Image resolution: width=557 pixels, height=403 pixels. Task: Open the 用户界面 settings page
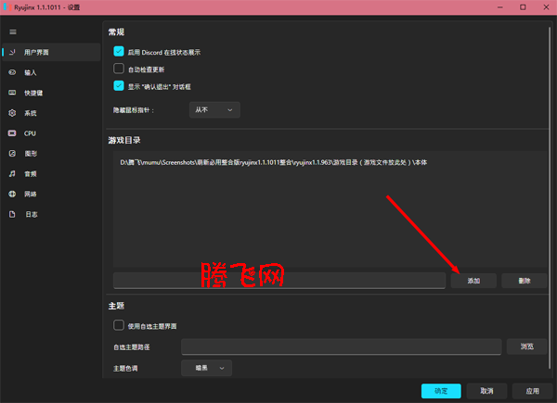click(51, 53)
